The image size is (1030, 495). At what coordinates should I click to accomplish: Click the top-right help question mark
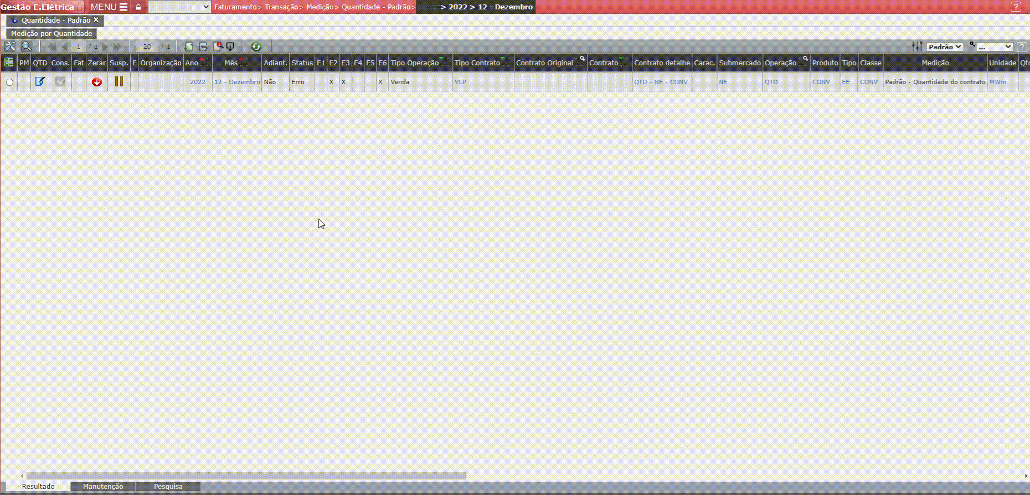point(1016,7)
